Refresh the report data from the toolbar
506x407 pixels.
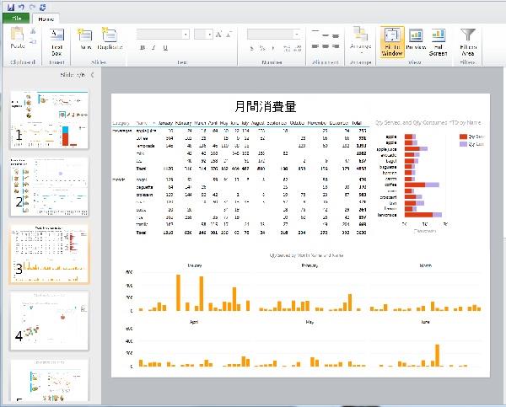43,7
